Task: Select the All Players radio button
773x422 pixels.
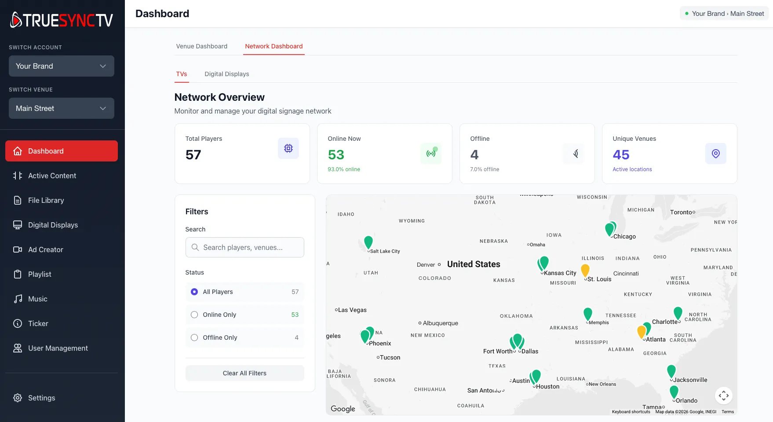Action: [194, 292]
